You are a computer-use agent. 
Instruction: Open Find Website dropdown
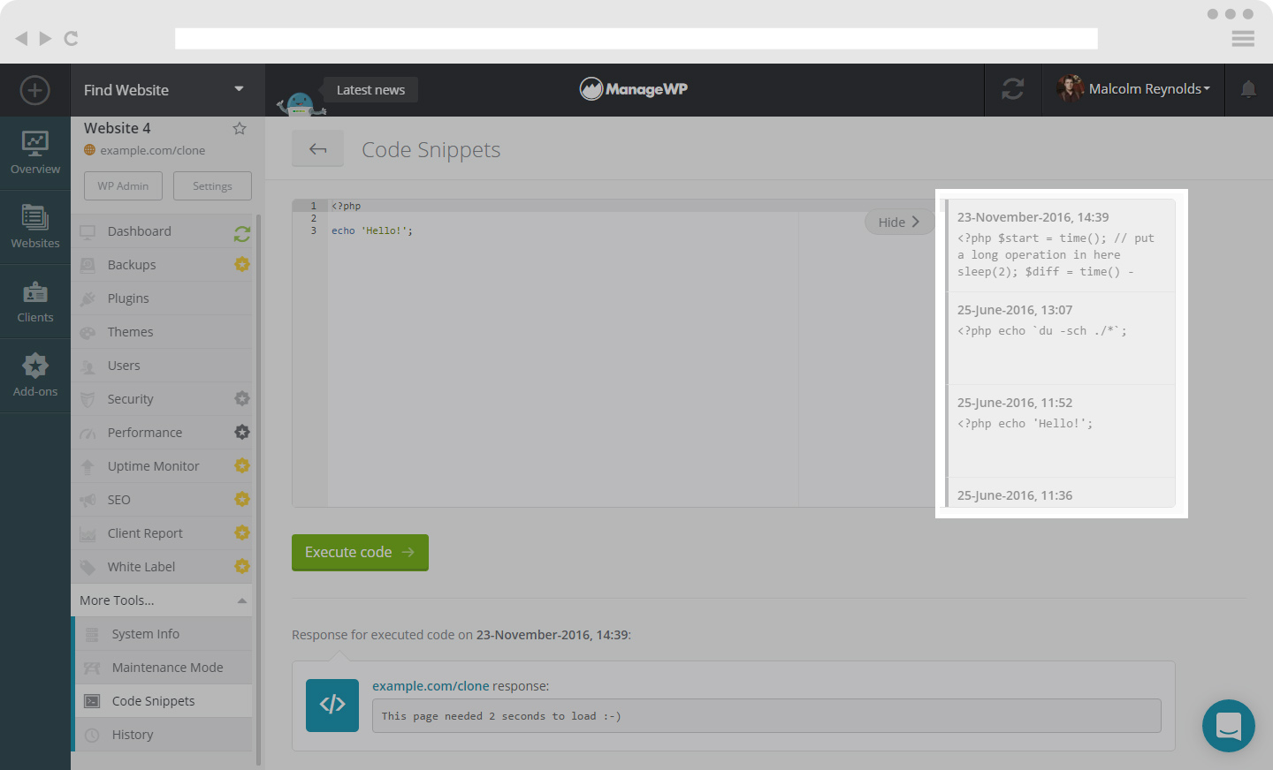[168, 90]
